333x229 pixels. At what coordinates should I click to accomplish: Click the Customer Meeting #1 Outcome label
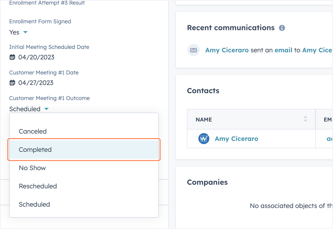pos(49,98)
